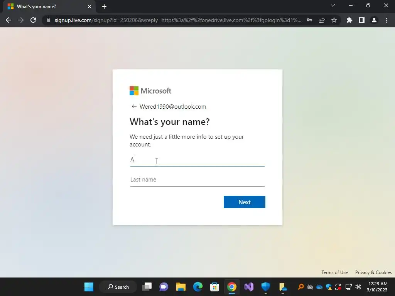Minimize the Chrome window
The height and width of the screenshot is (296, 395).
click(x=350, y=5)
